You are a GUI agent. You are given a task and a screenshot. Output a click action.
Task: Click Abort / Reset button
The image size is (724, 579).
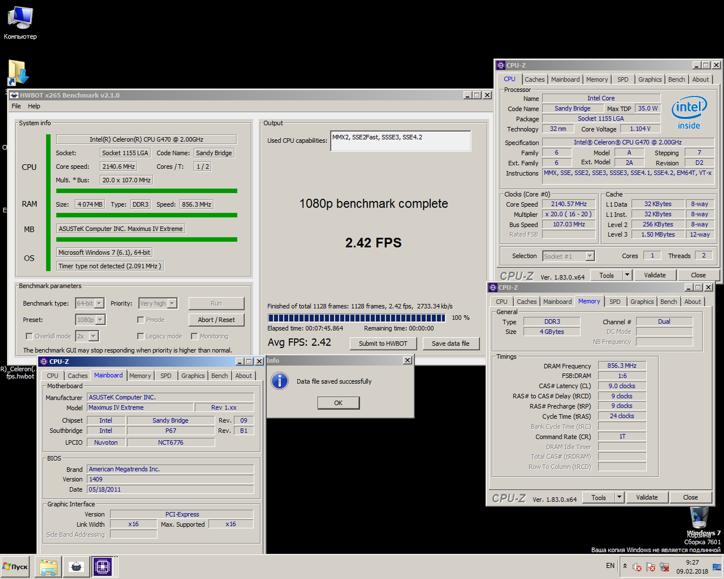tap(216, 320)
